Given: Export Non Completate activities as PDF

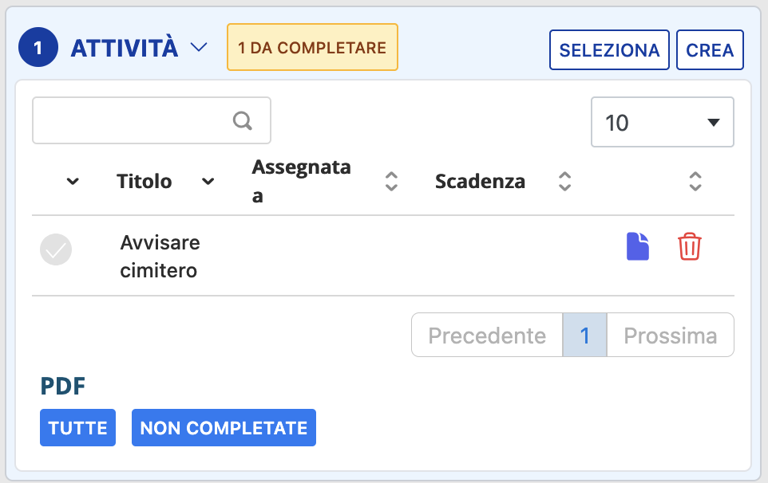Looking at the screenshot, I should coord(224,428).
